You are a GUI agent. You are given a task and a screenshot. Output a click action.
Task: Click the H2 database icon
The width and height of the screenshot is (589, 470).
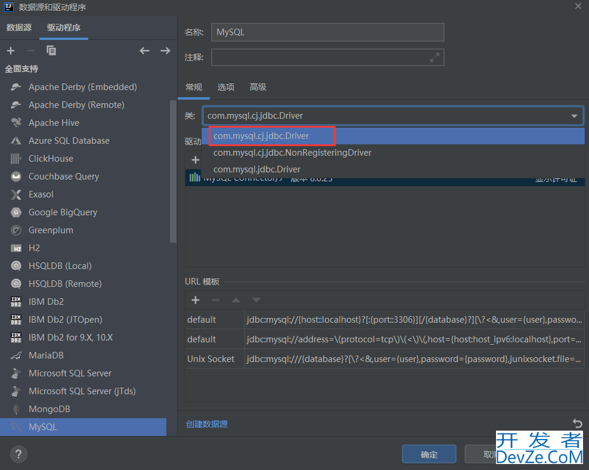click(x=15, y=248)
